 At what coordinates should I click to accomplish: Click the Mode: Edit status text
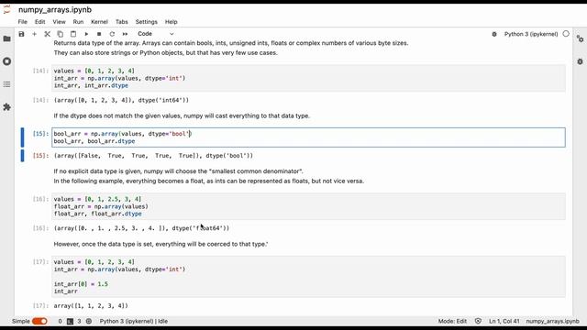click(x=452, y=321)
